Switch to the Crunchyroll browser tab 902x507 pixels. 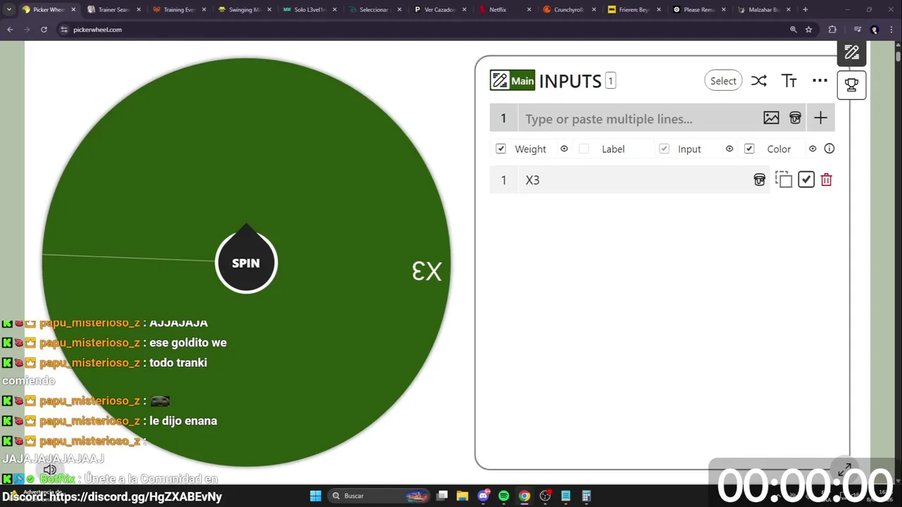pos(569,10)
